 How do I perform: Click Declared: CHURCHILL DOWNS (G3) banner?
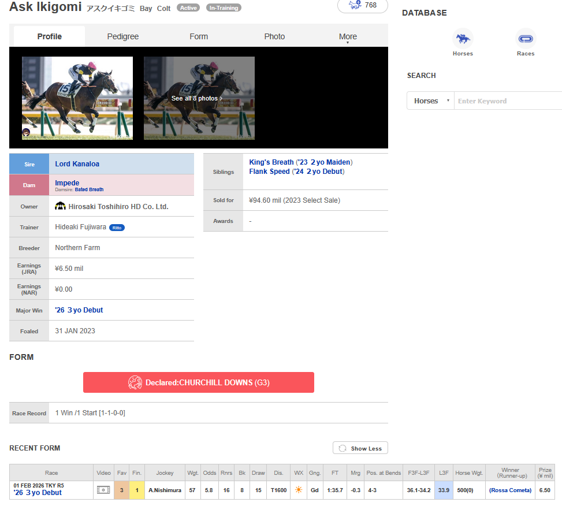coord(199,382)
